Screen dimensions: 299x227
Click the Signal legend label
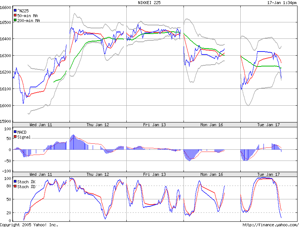point(24,137)
